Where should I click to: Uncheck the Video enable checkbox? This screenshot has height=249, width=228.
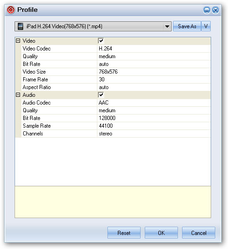point(101,41)
